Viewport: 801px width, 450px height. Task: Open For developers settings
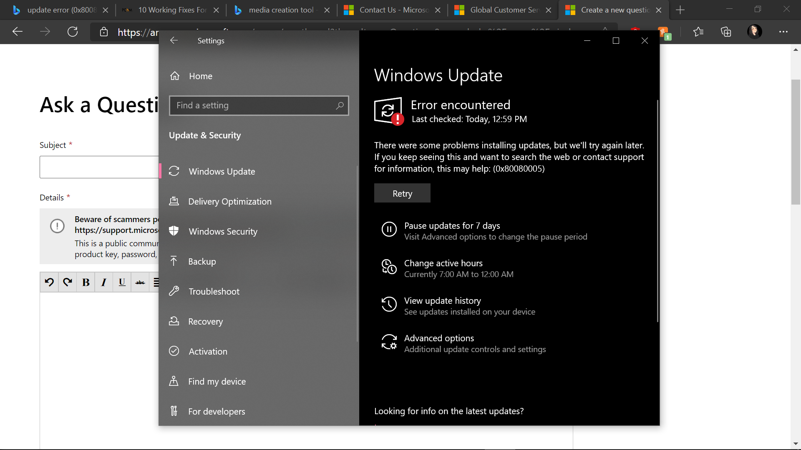pyautogui.click(x=216, y=411)
